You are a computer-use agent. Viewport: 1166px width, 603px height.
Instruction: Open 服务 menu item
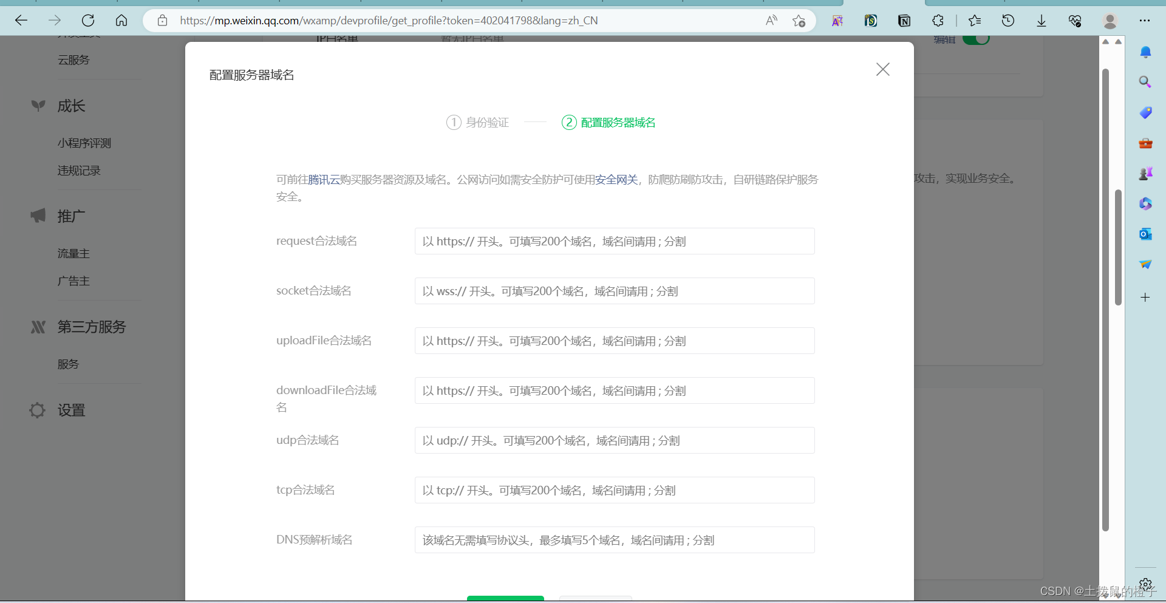pos(68,364)
